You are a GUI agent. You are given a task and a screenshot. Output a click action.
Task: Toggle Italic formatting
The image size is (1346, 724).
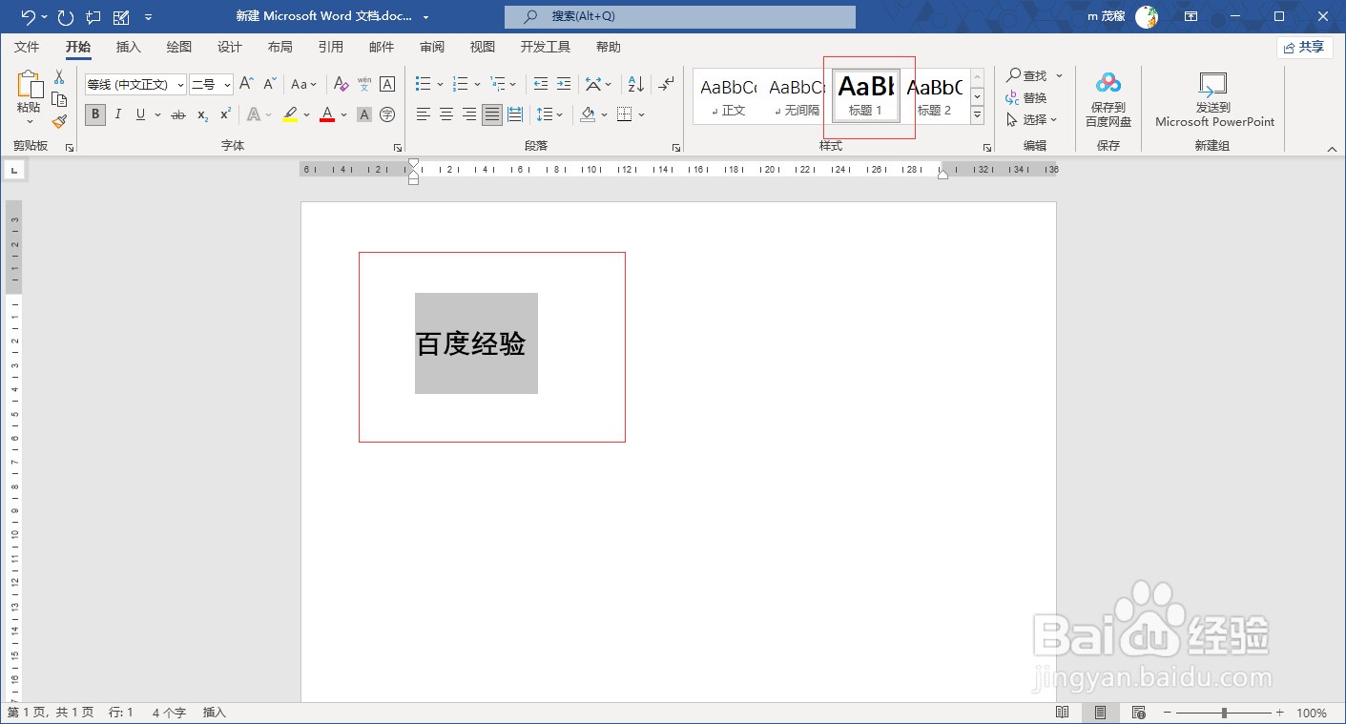118,114
